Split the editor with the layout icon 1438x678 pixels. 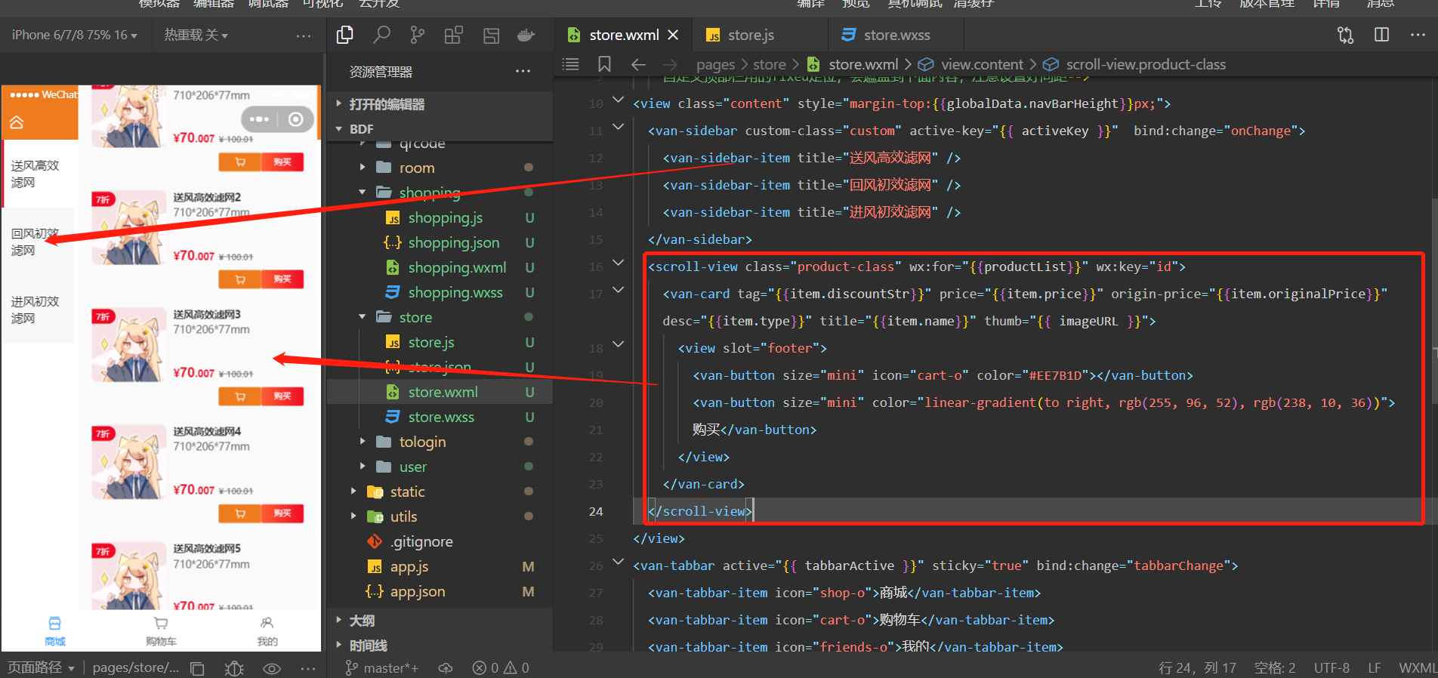[x=1381, y=35]
